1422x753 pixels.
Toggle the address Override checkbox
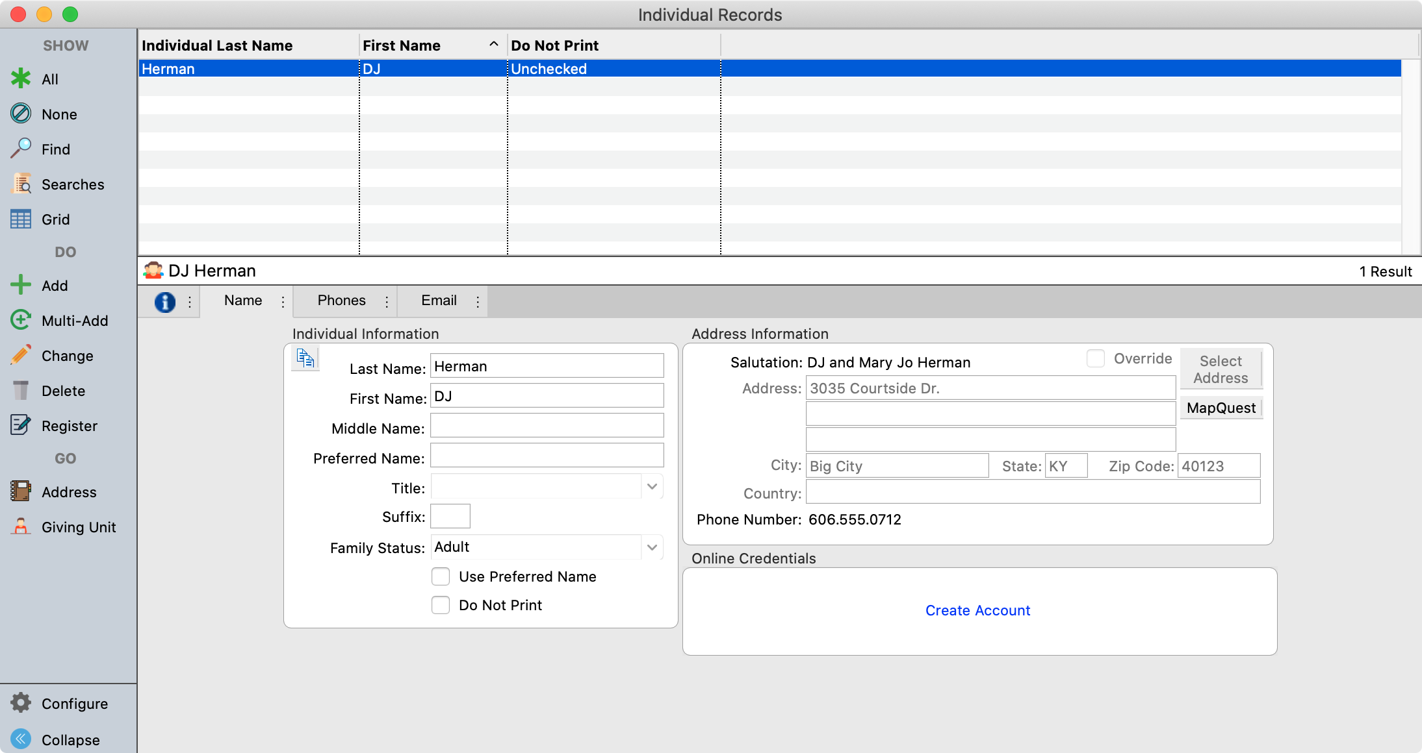coord(1096,358)
